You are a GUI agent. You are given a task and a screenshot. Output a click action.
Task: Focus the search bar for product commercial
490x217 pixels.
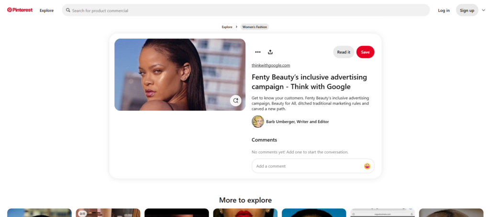point(245,11)
